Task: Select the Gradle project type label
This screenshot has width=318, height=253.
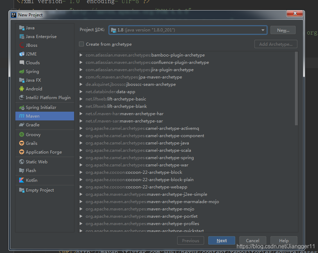Action: [32, 125]
